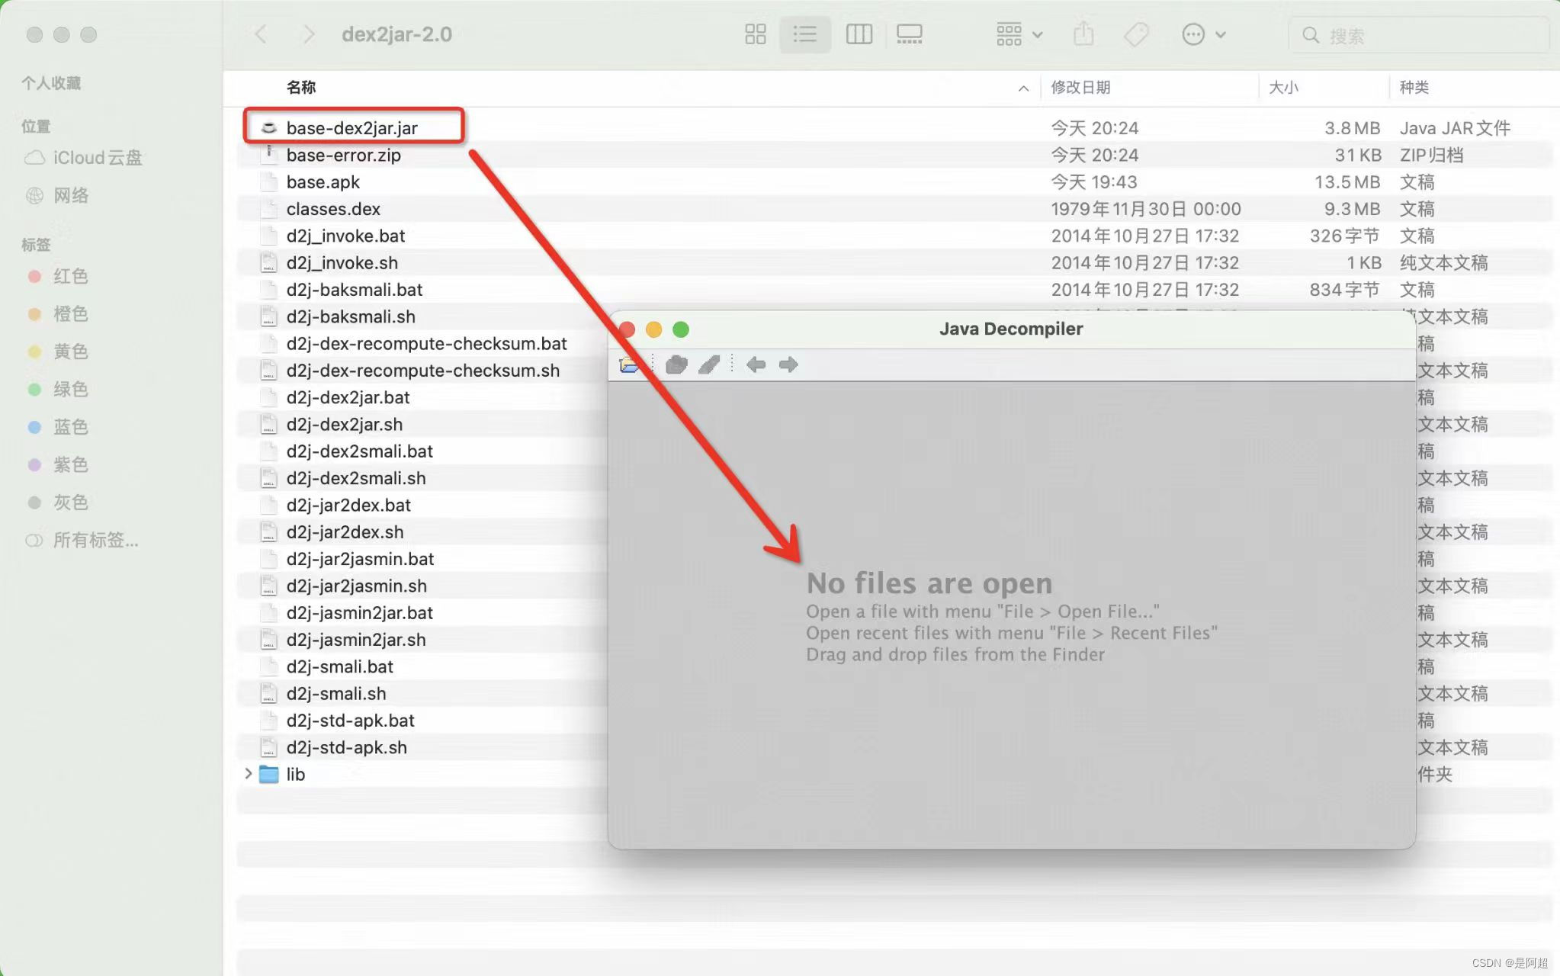Select d2j-dex2smali.sh file

coord(356,478)
